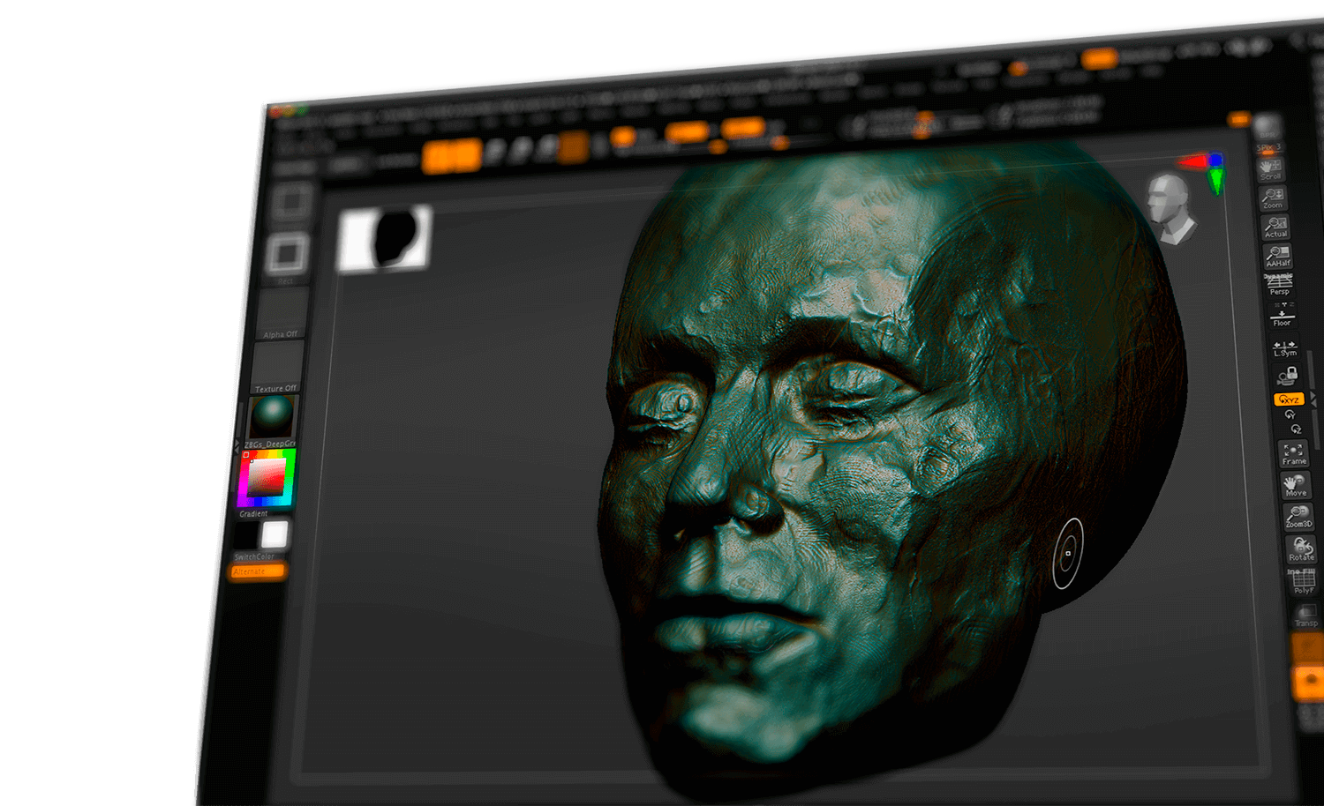Image resolution: width=1324 pixels, height=806 pixels.
Task: Enable XYZ rotation mode
Action: tap(1289, 399)
